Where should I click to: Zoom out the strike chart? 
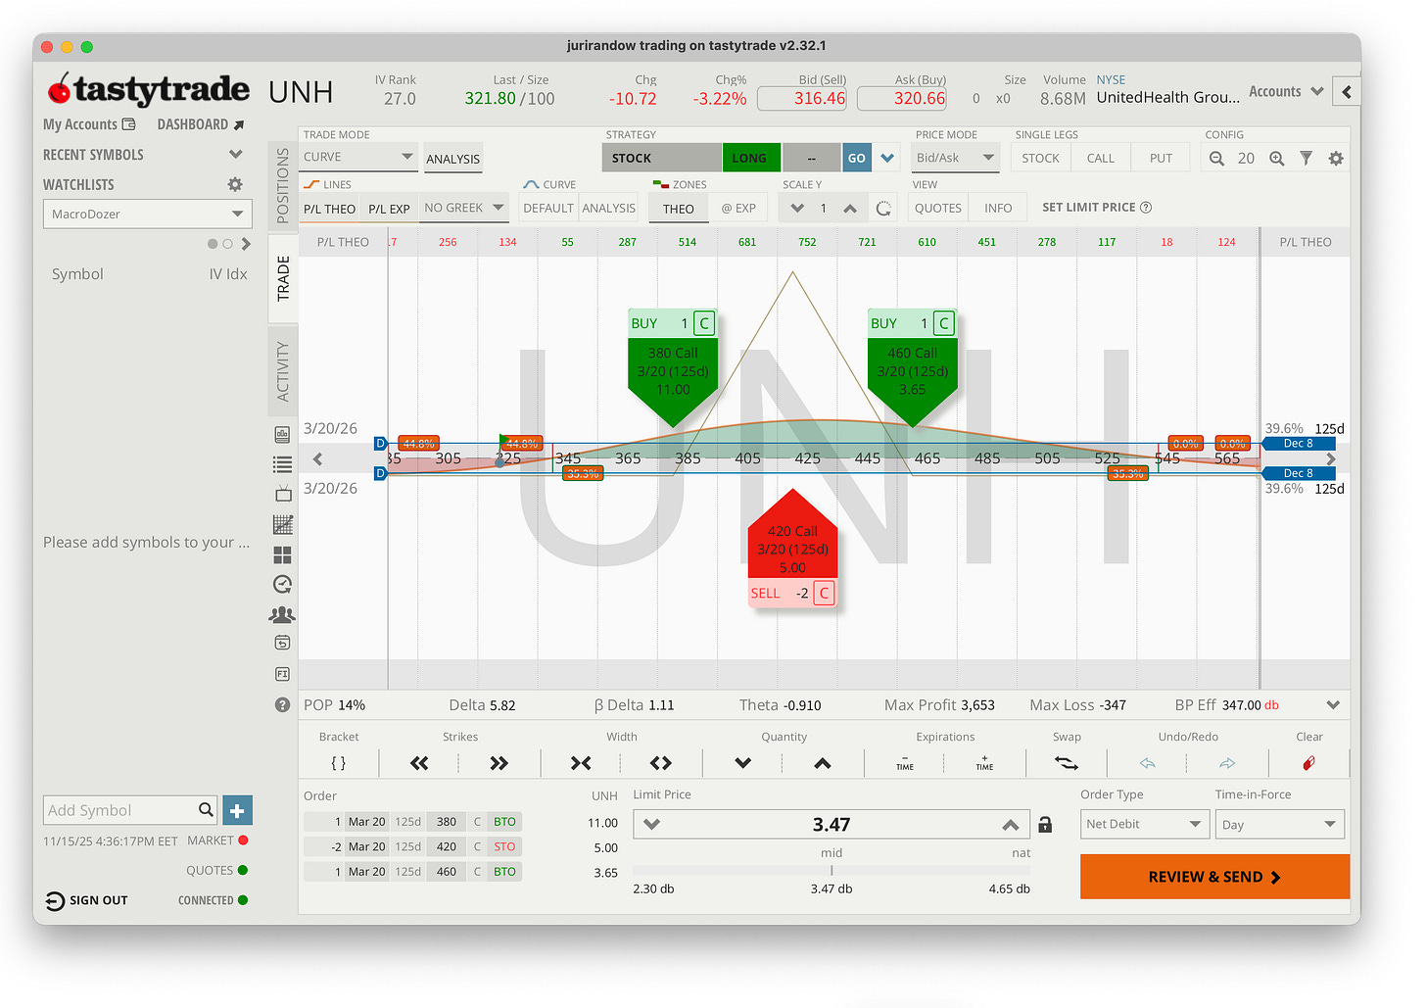click(x=1216, y=159)
